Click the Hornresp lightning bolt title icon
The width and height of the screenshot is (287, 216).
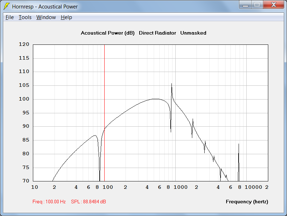7,6
